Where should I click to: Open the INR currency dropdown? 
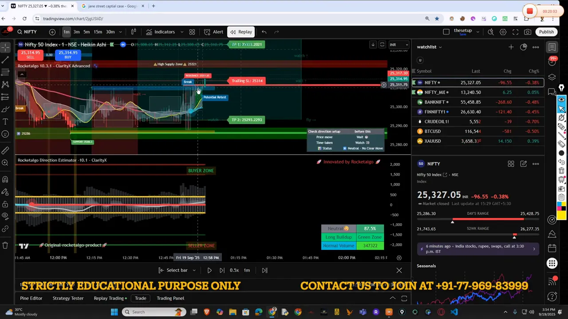398,45
